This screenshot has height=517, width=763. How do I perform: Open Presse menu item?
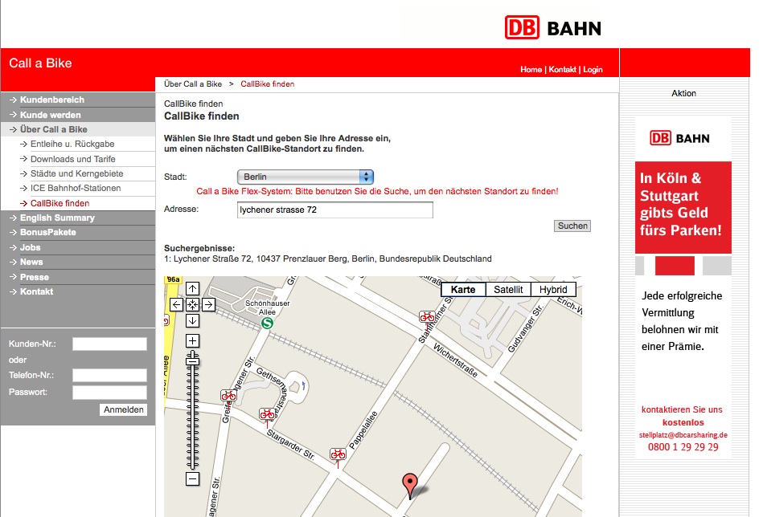pos(78,277)
